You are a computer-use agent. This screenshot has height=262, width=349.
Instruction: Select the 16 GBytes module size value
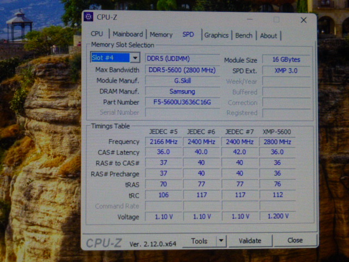pos(286,59)
